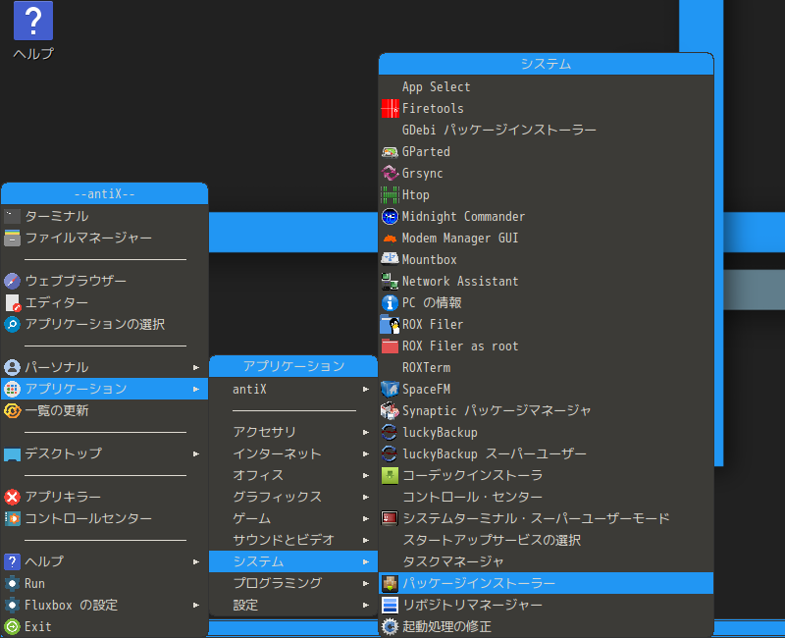Click the リポジトリマネージャー icon
The height and width of the screenshot is (638, 785).
(x=390, y=605)
